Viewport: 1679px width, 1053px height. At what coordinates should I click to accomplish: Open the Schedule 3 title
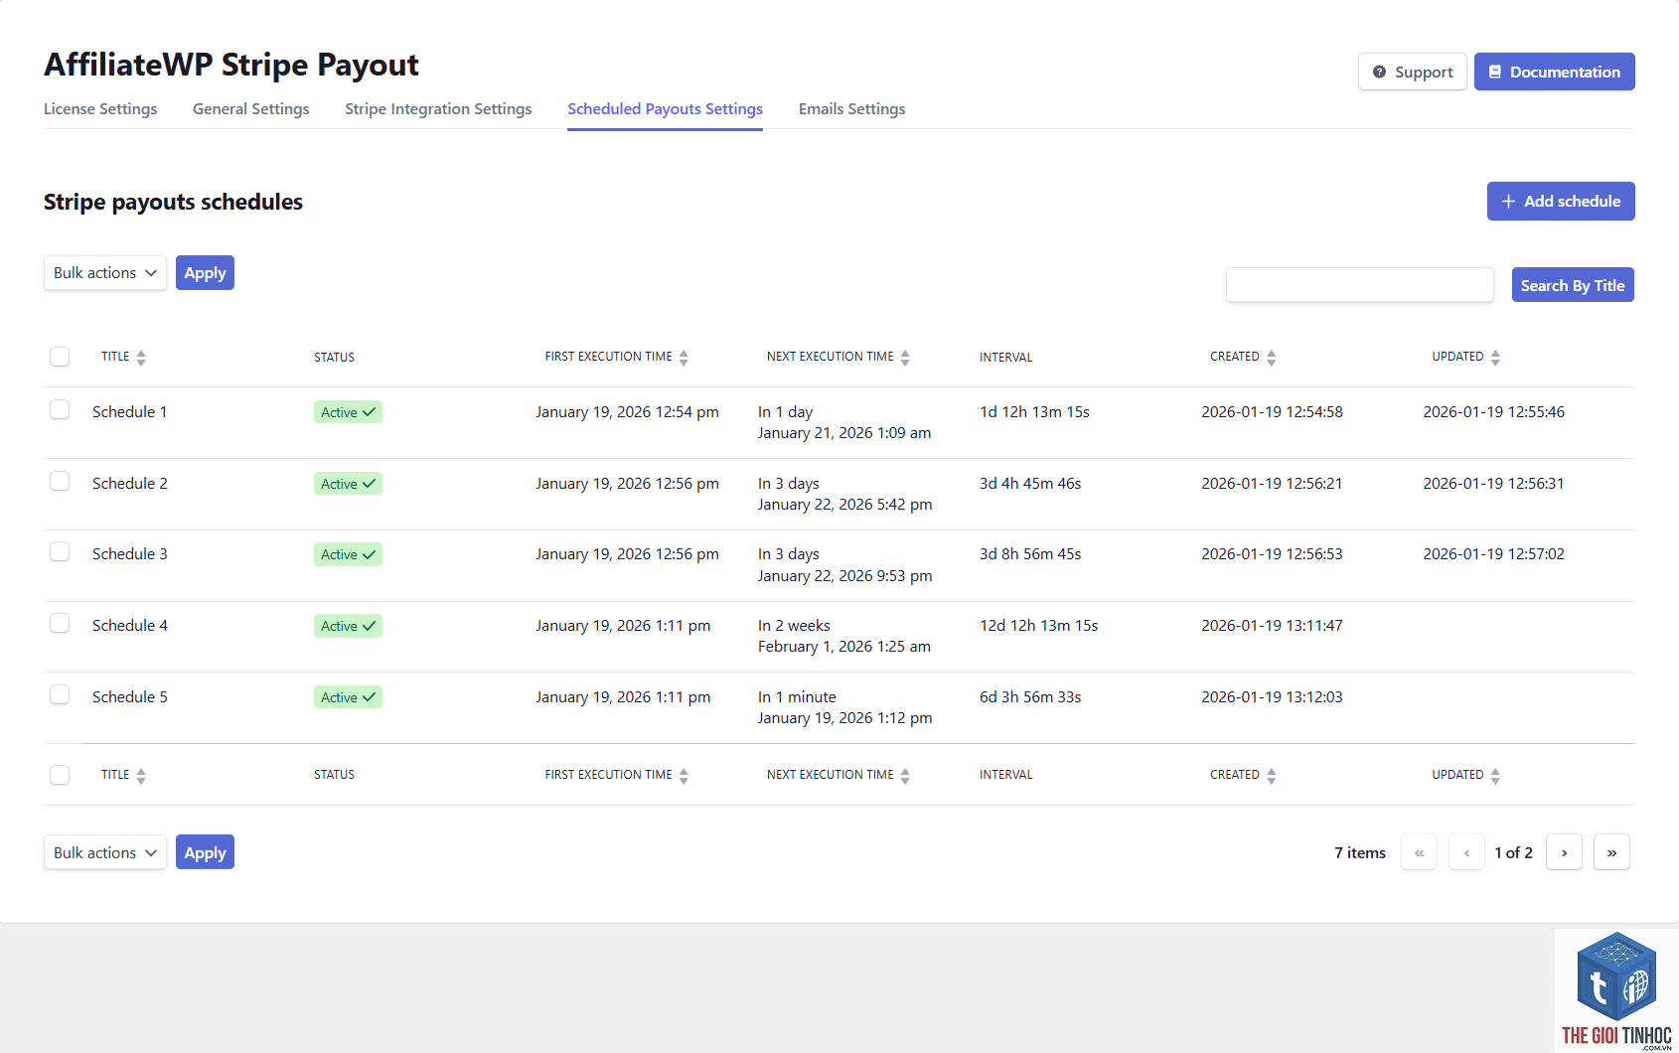(x=130, y=553)
